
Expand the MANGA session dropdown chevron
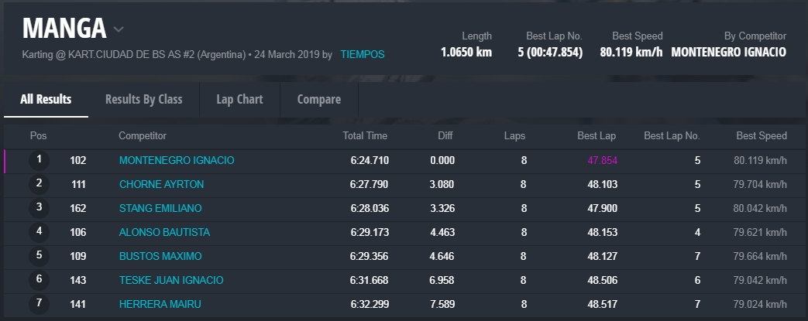point(119,29)
